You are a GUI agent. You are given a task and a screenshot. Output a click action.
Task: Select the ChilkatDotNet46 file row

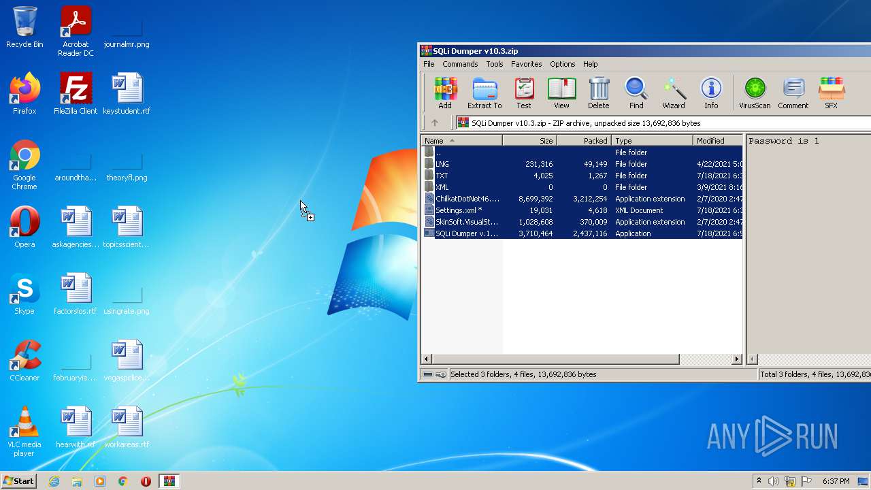tap(582, 199)
